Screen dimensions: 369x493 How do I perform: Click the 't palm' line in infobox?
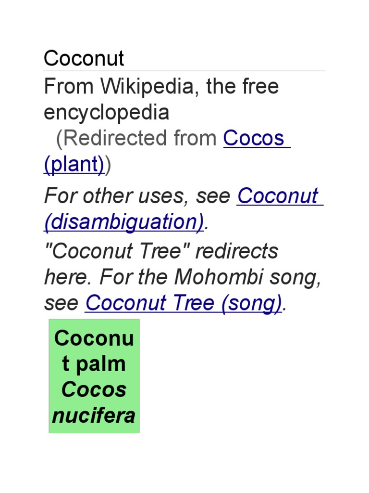pyautogui.click(x=94, y=364)
